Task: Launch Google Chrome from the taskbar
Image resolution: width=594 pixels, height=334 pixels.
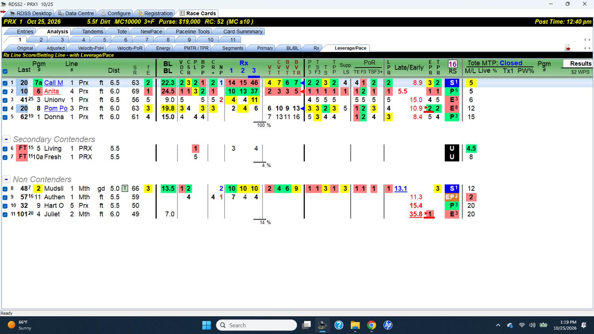Action: [371, 325]
